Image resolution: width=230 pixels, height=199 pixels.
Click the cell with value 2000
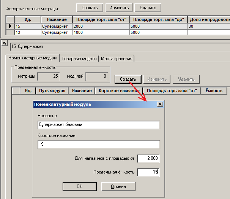click(x=101, y=26)
